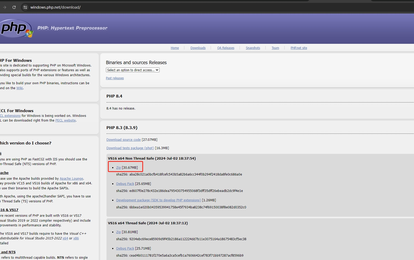This screenshot has height=260, width=414.
Task: Click the browser reload icon
Action: [14, 7]
